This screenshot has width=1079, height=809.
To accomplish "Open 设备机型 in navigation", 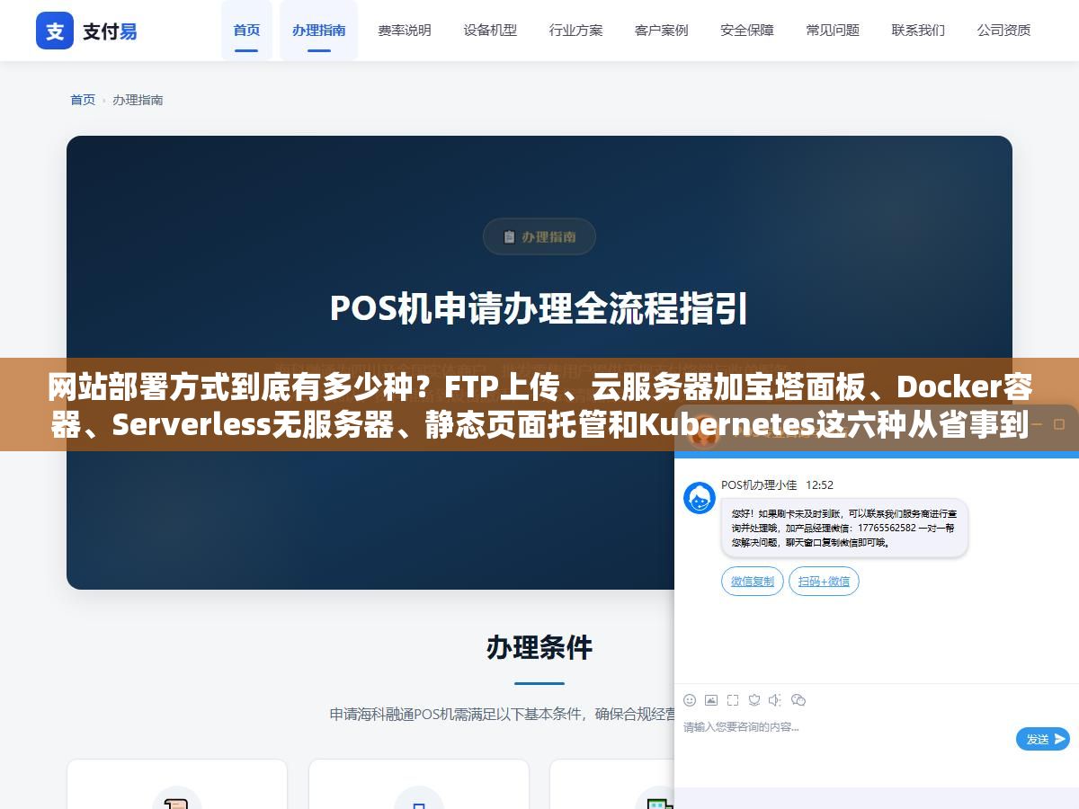I will tap(490, 30).
